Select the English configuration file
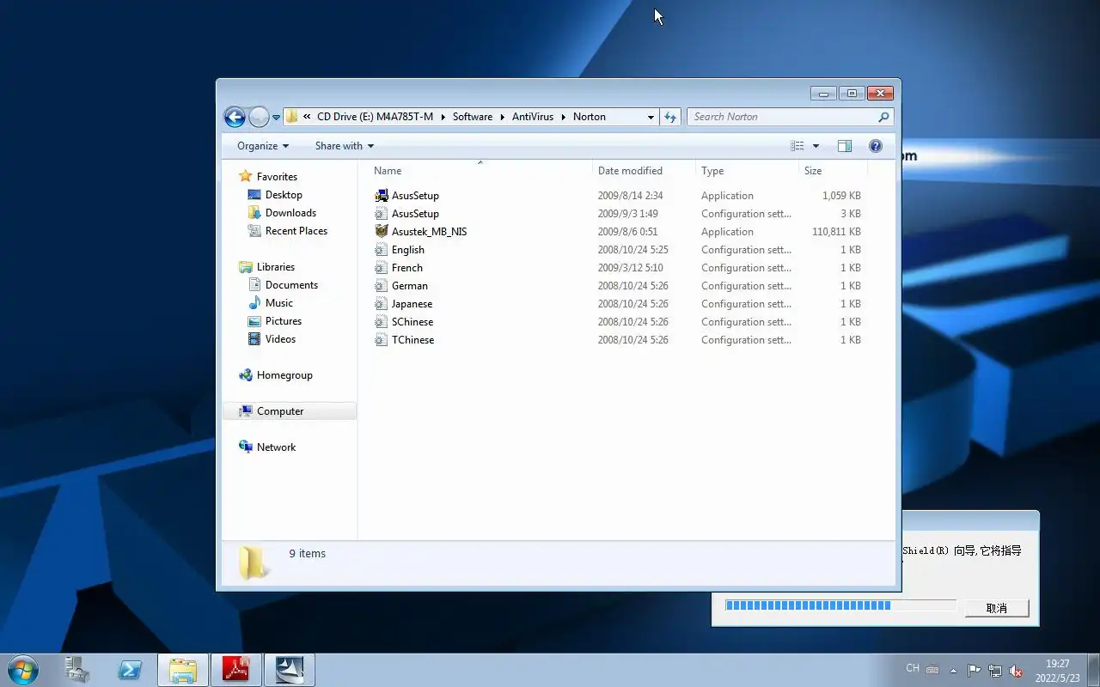 (408, 250)
